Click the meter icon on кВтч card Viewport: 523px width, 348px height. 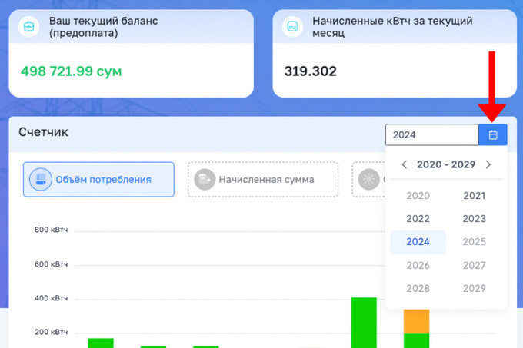coord(292,26)
